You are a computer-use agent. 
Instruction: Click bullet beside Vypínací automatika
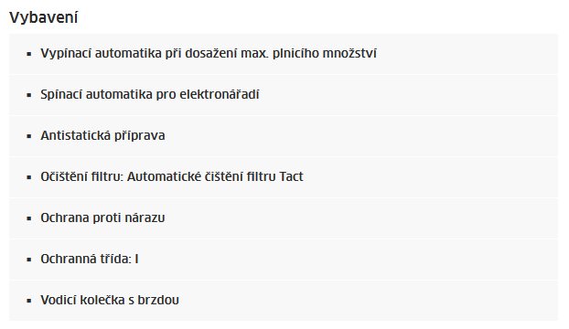tap(29, 54)
